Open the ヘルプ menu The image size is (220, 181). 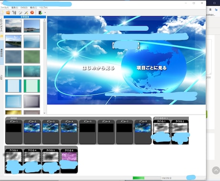pyautogui.click(x=44, y=8)
